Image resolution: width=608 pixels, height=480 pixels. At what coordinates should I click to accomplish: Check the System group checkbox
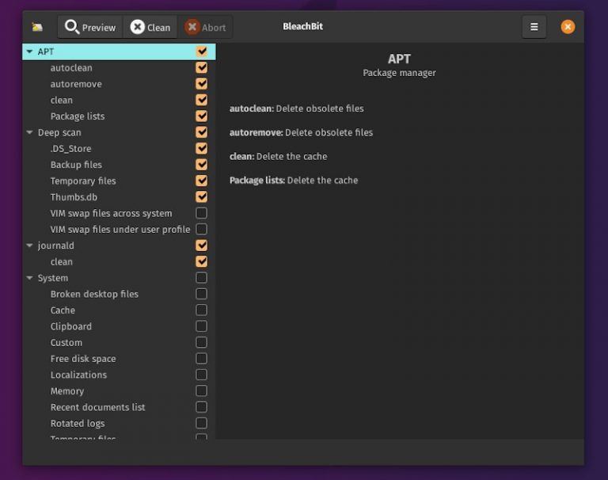202,278
